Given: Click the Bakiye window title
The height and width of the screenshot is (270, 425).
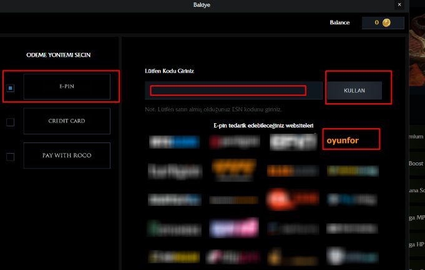Looking at the screenshot, I should [x=202, y=5].
